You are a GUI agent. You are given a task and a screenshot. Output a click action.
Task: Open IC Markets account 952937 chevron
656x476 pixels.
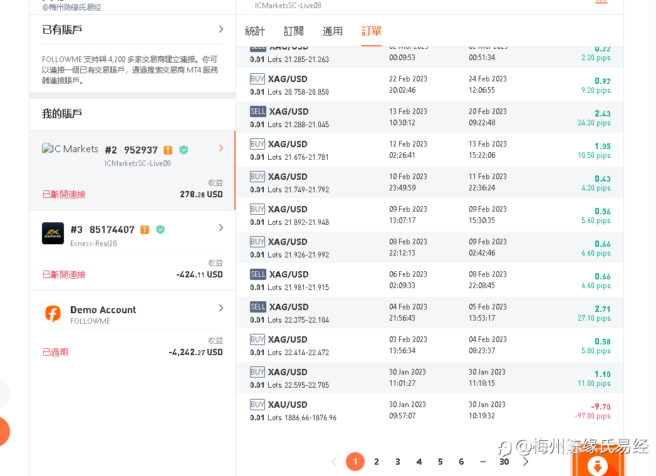point(221,148)
